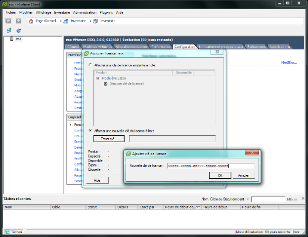Close the Assigner licence dialog
Viewport: 308px width, 237px height.
coord(217,52)
